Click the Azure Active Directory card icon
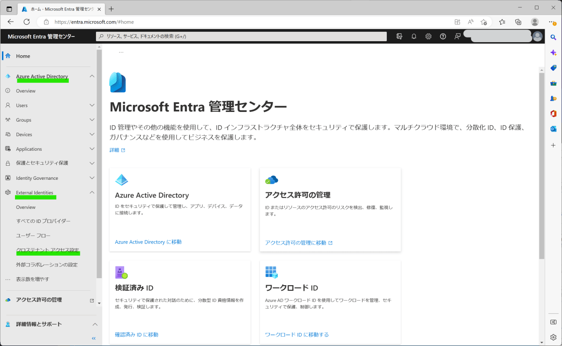 pos(122,180)
